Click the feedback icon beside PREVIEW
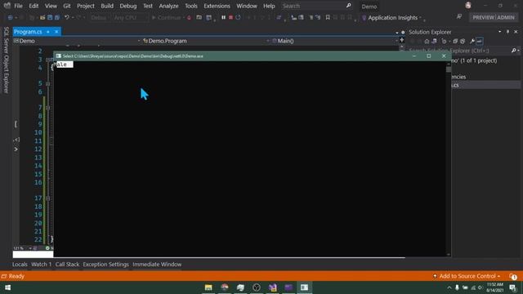523x294 pixels. click(459, 17)
